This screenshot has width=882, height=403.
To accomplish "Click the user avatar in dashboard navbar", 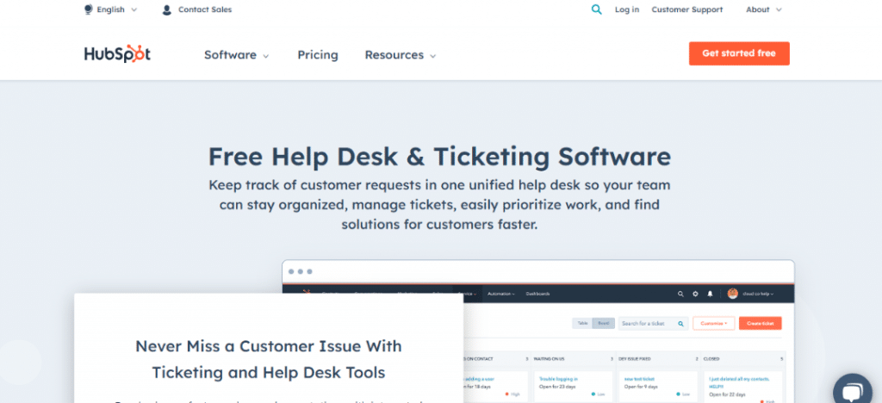I will (732, 294).
